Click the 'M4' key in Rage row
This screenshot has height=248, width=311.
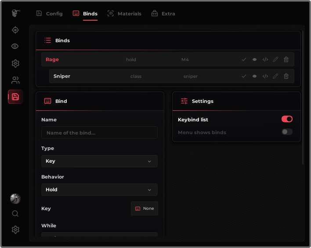(x=185, y=59)
